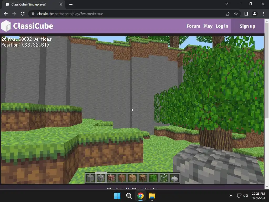The height and width of the screenshot is (202, 269).
Task: Select the dirt block in hotbar
Action: pos(122,178)
